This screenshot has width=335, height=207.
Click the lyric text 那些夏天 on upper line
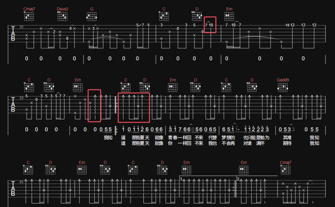[140, 138]
